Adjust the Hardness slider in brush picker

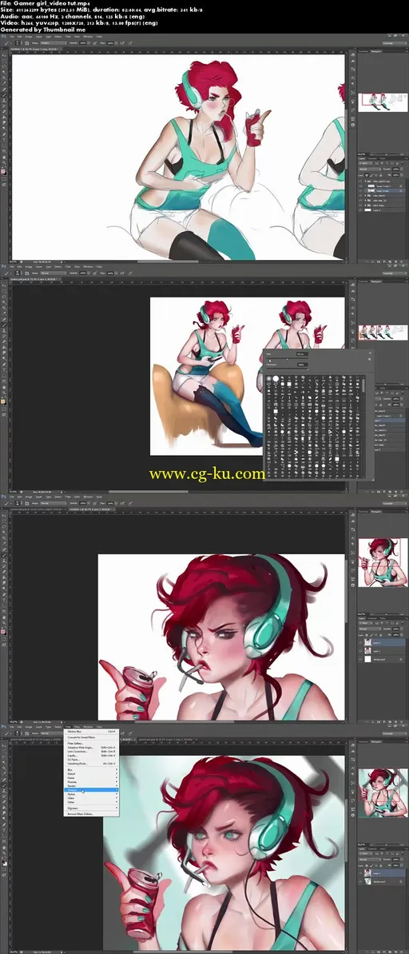pyautogui.click(x=288, y=369)
